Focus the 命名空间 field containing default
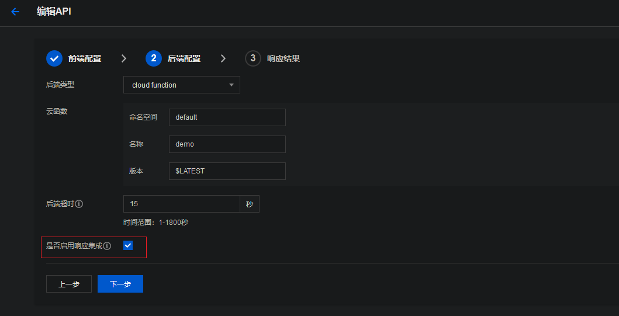The width and height of the screenshot is (619, 316). click(x=227, y=117)
